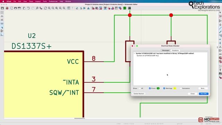
Task: Select the Add Junction tool
Action: [x=220, y=43]
